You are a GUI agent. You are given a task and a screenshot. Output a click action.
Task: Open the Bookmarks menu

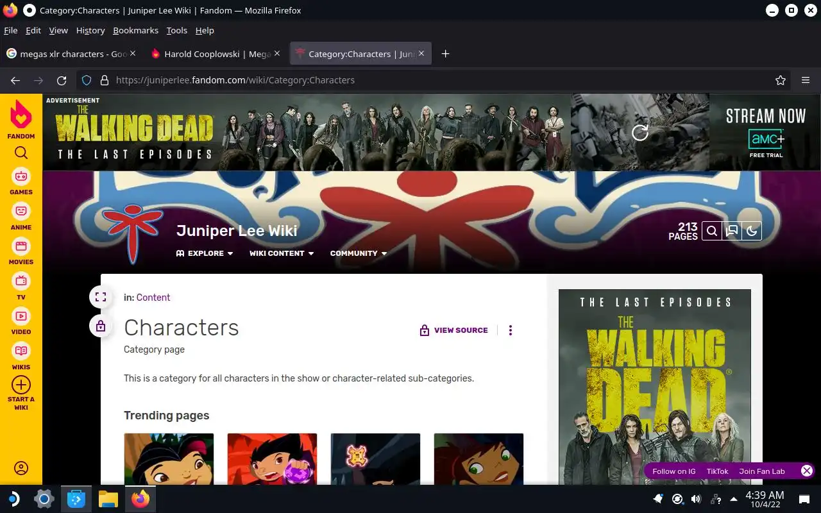[135, 30]
